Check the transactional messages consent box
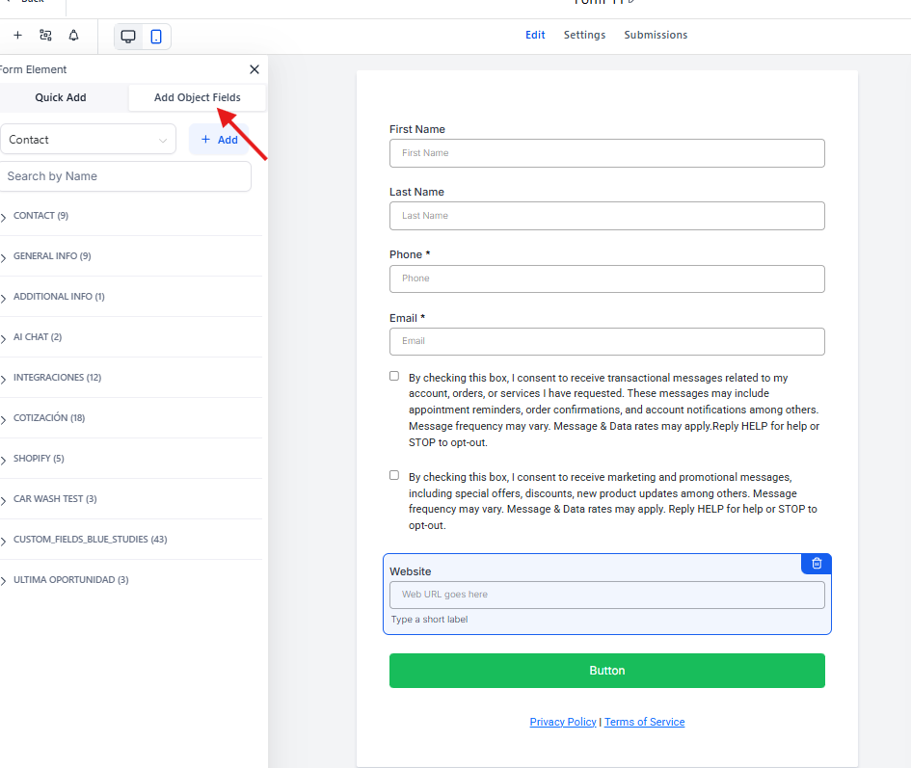 tap(394, 376)
